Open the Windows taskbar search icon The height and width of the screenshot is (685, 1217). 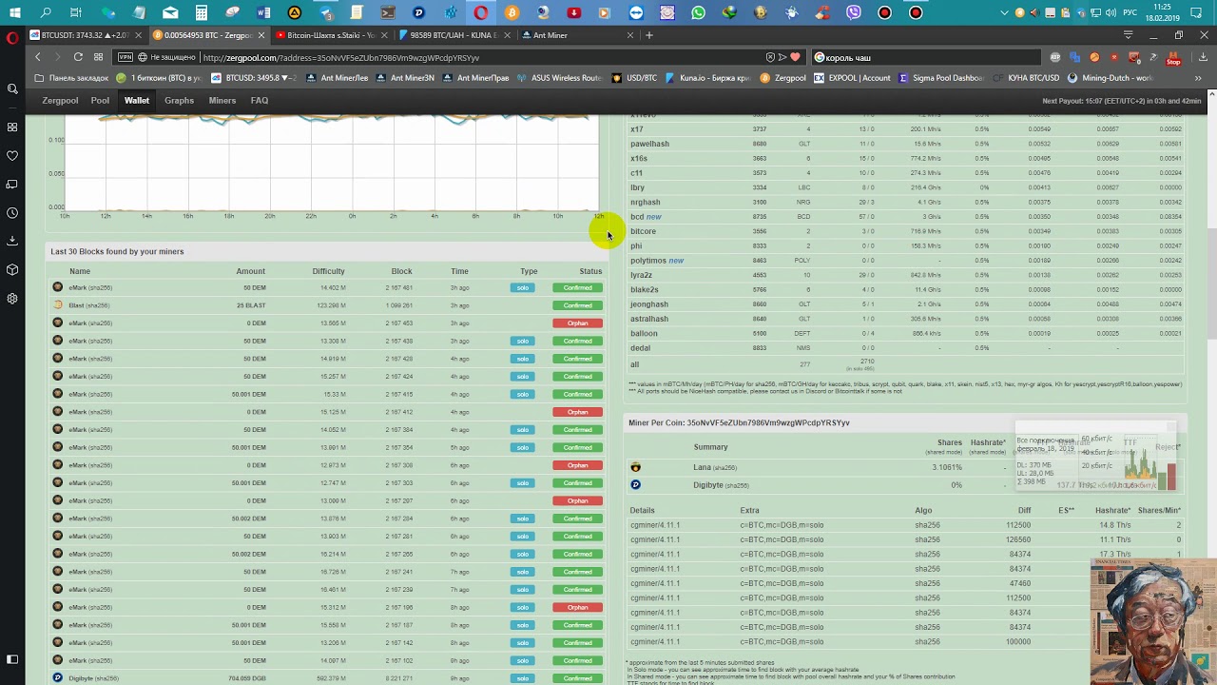tap(46, 12)
